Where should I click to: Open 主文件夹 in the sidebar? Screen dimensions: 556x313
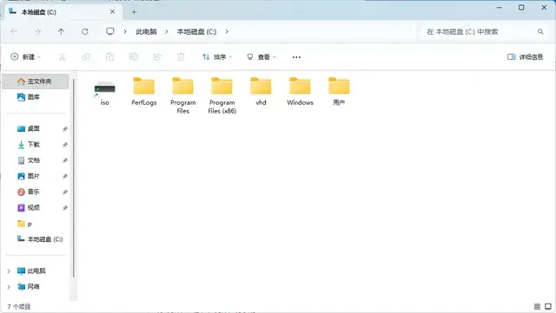pos(36,82)
